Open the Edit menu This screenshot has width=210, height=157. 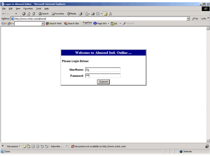pos(10,9)
